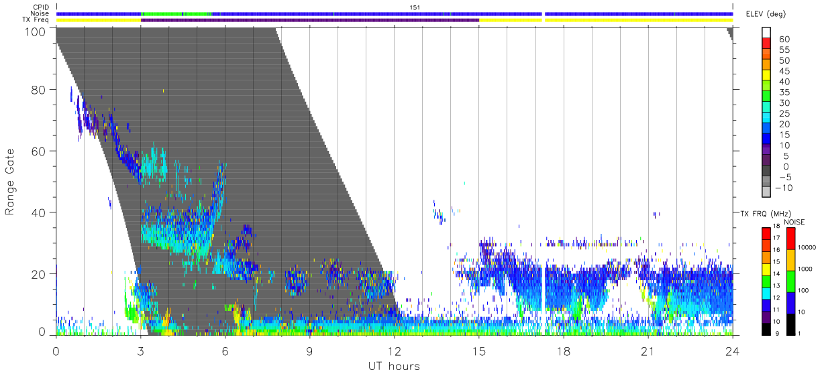
Task: Select the '21' tick on the UT hours axis
Action: point(648,350)
